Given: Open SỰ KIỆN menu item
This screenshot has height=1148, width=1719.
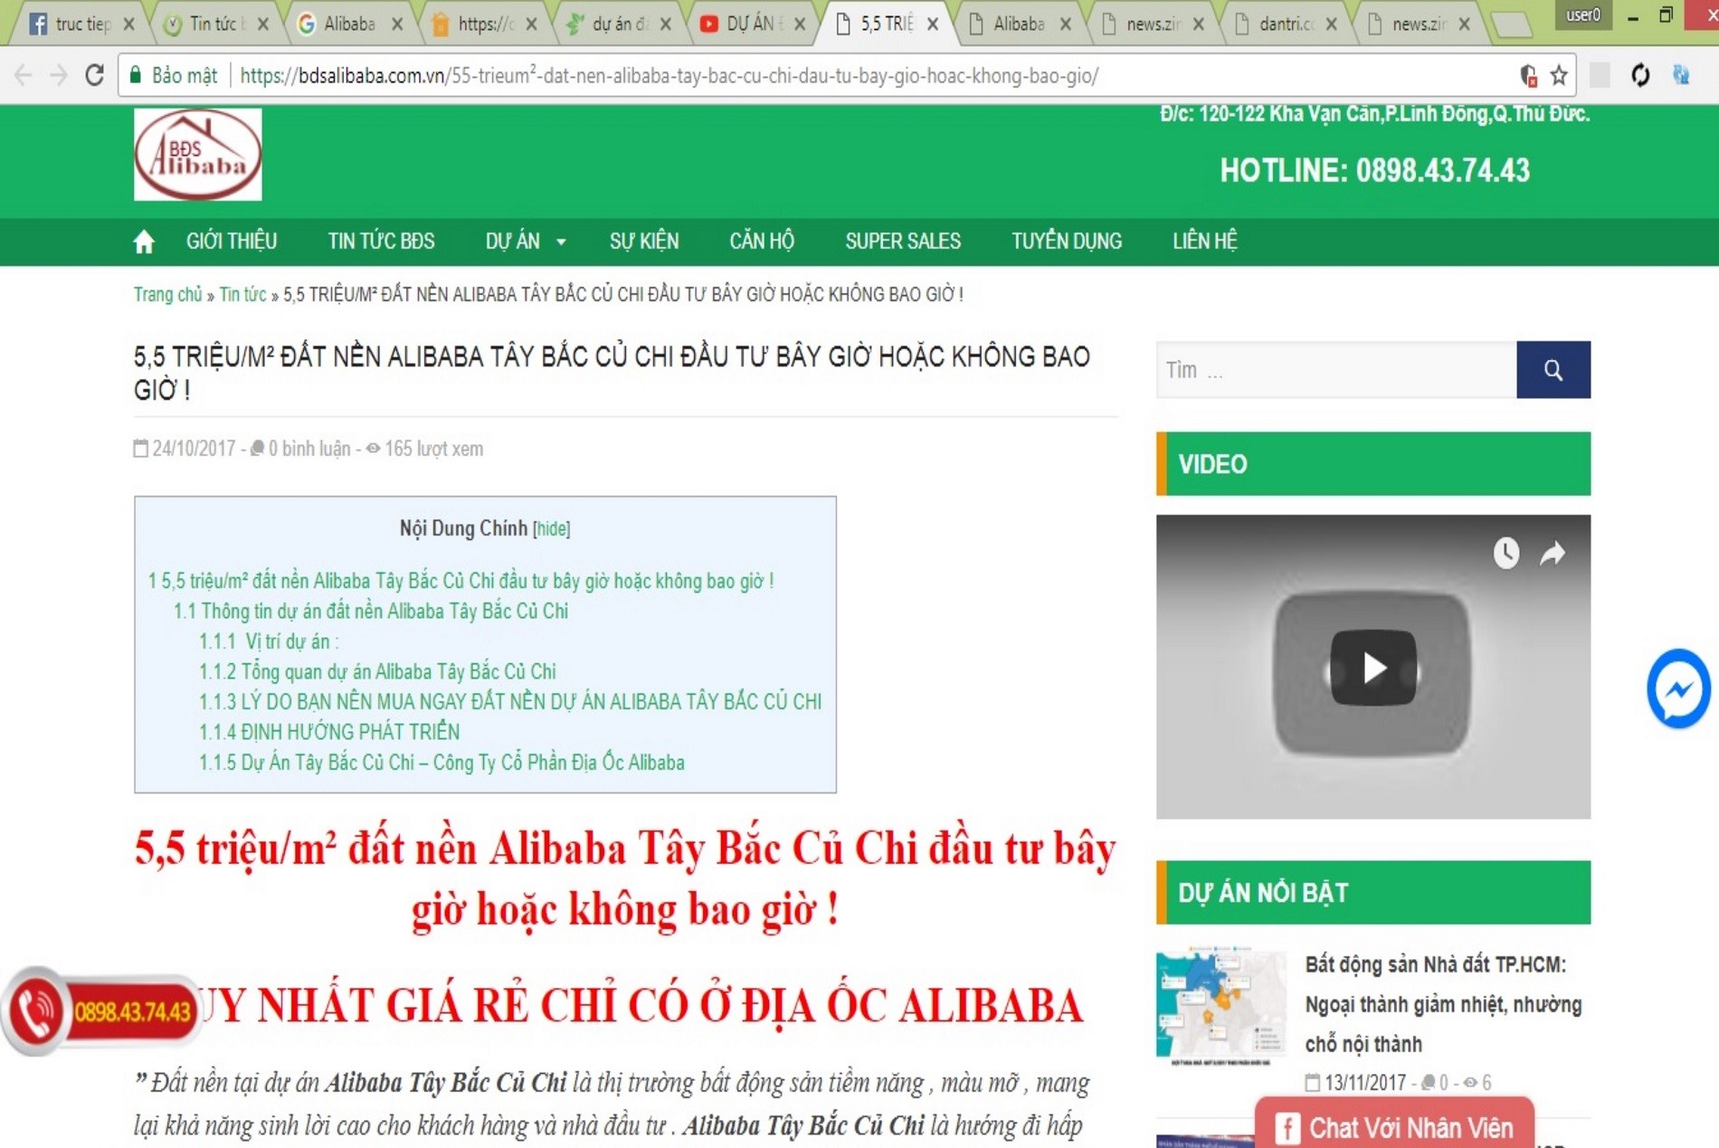Looking at the screenshot, I should point(644,242).
